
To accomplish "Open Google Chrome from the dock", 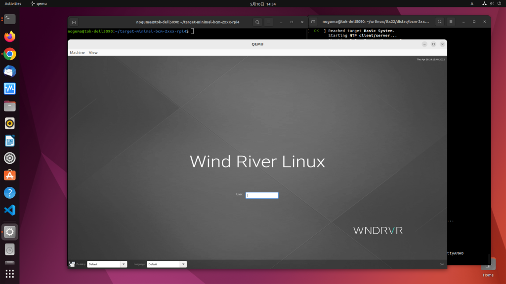I will click(x=10, y=54).
